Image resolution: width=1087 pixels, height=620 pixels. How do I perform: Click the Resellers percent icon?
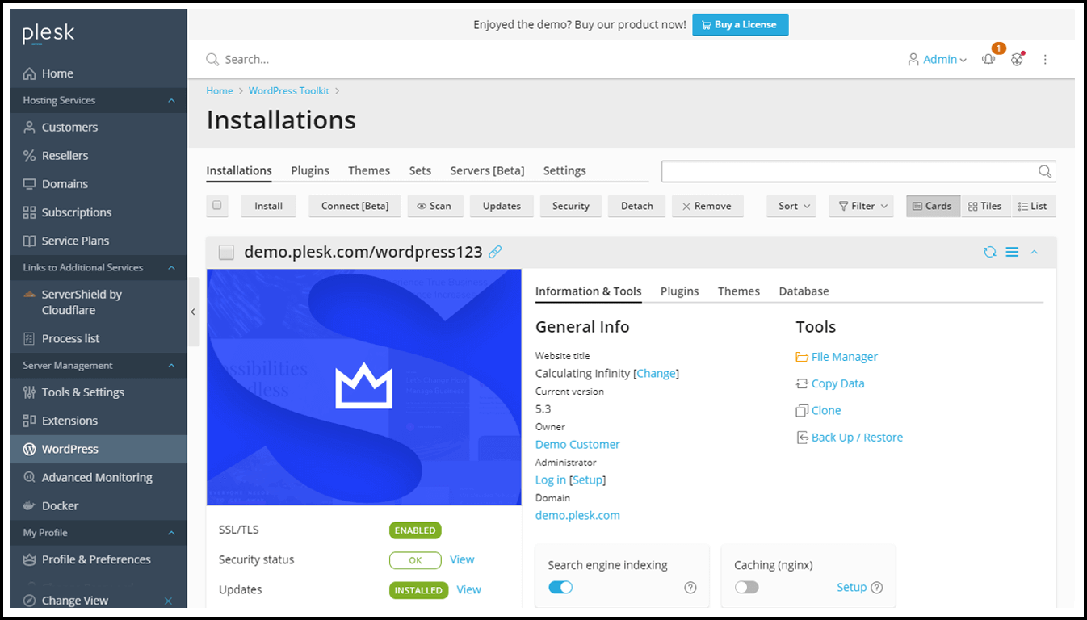[x=29, y=156]
